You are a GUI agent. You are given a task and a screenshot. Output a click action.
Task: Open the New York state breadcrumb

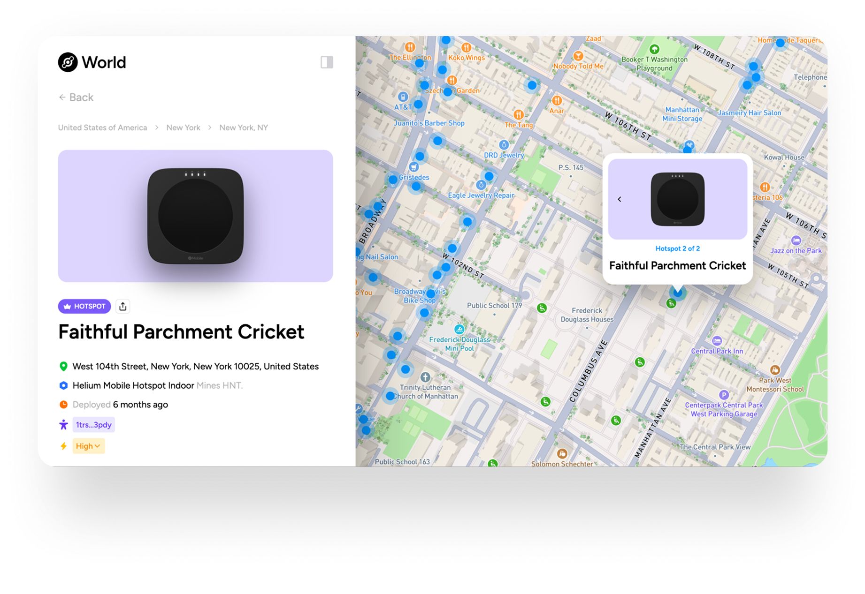point(183,128)
